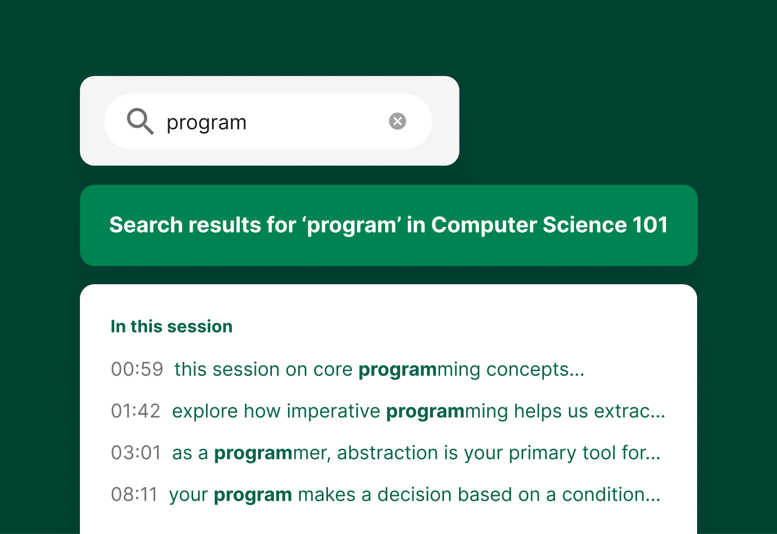Seek to the 08:11 timestamp
The height and width of the screenshot is (534, 777).
[x=134, y=495]
